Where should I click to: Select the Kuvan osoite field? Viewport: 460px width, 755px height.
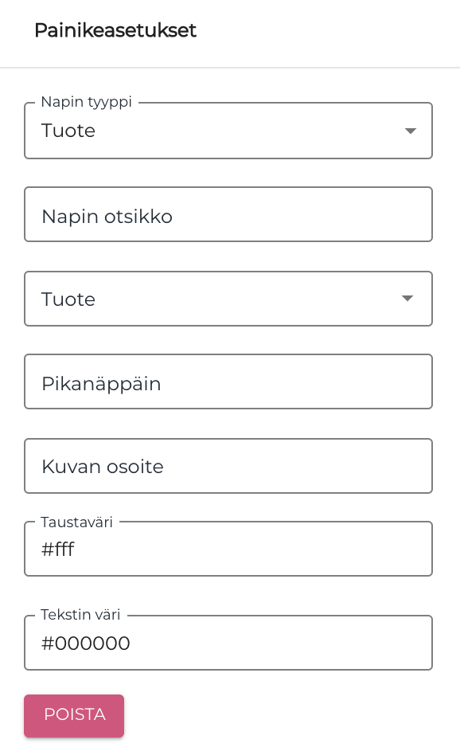(228, 466)
